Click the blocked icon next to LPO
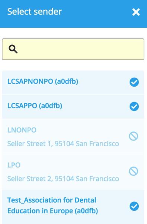Screen dimensions: 147x224 [x=134, y=171]
